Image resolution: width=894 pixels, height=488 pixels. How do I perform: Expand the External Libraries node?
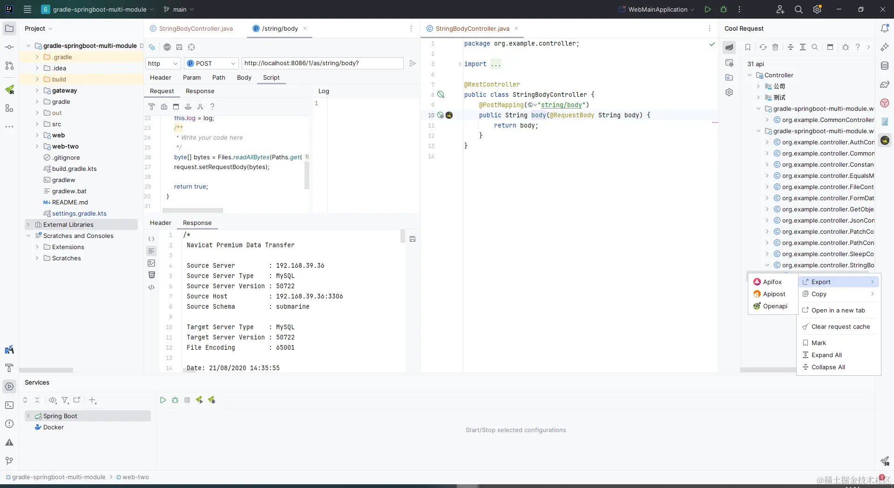28,224
